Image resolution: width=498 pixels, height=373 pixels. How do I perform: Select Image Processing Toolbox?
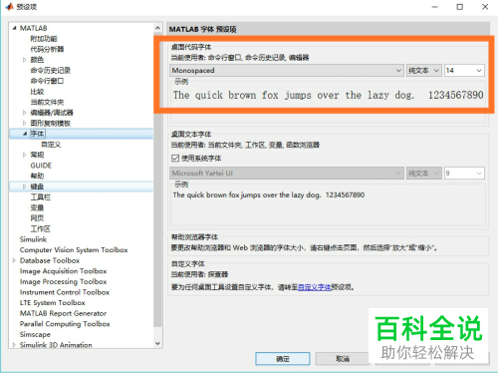[x=63, y=282]
